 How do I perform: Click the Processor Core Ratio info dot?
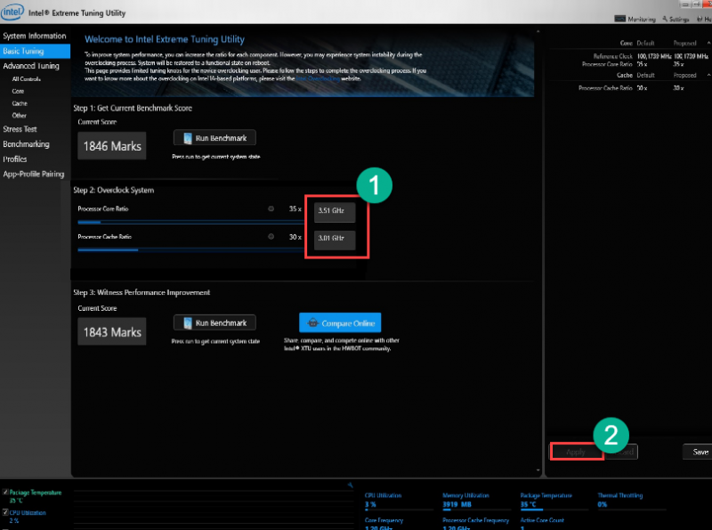[271, 208]
